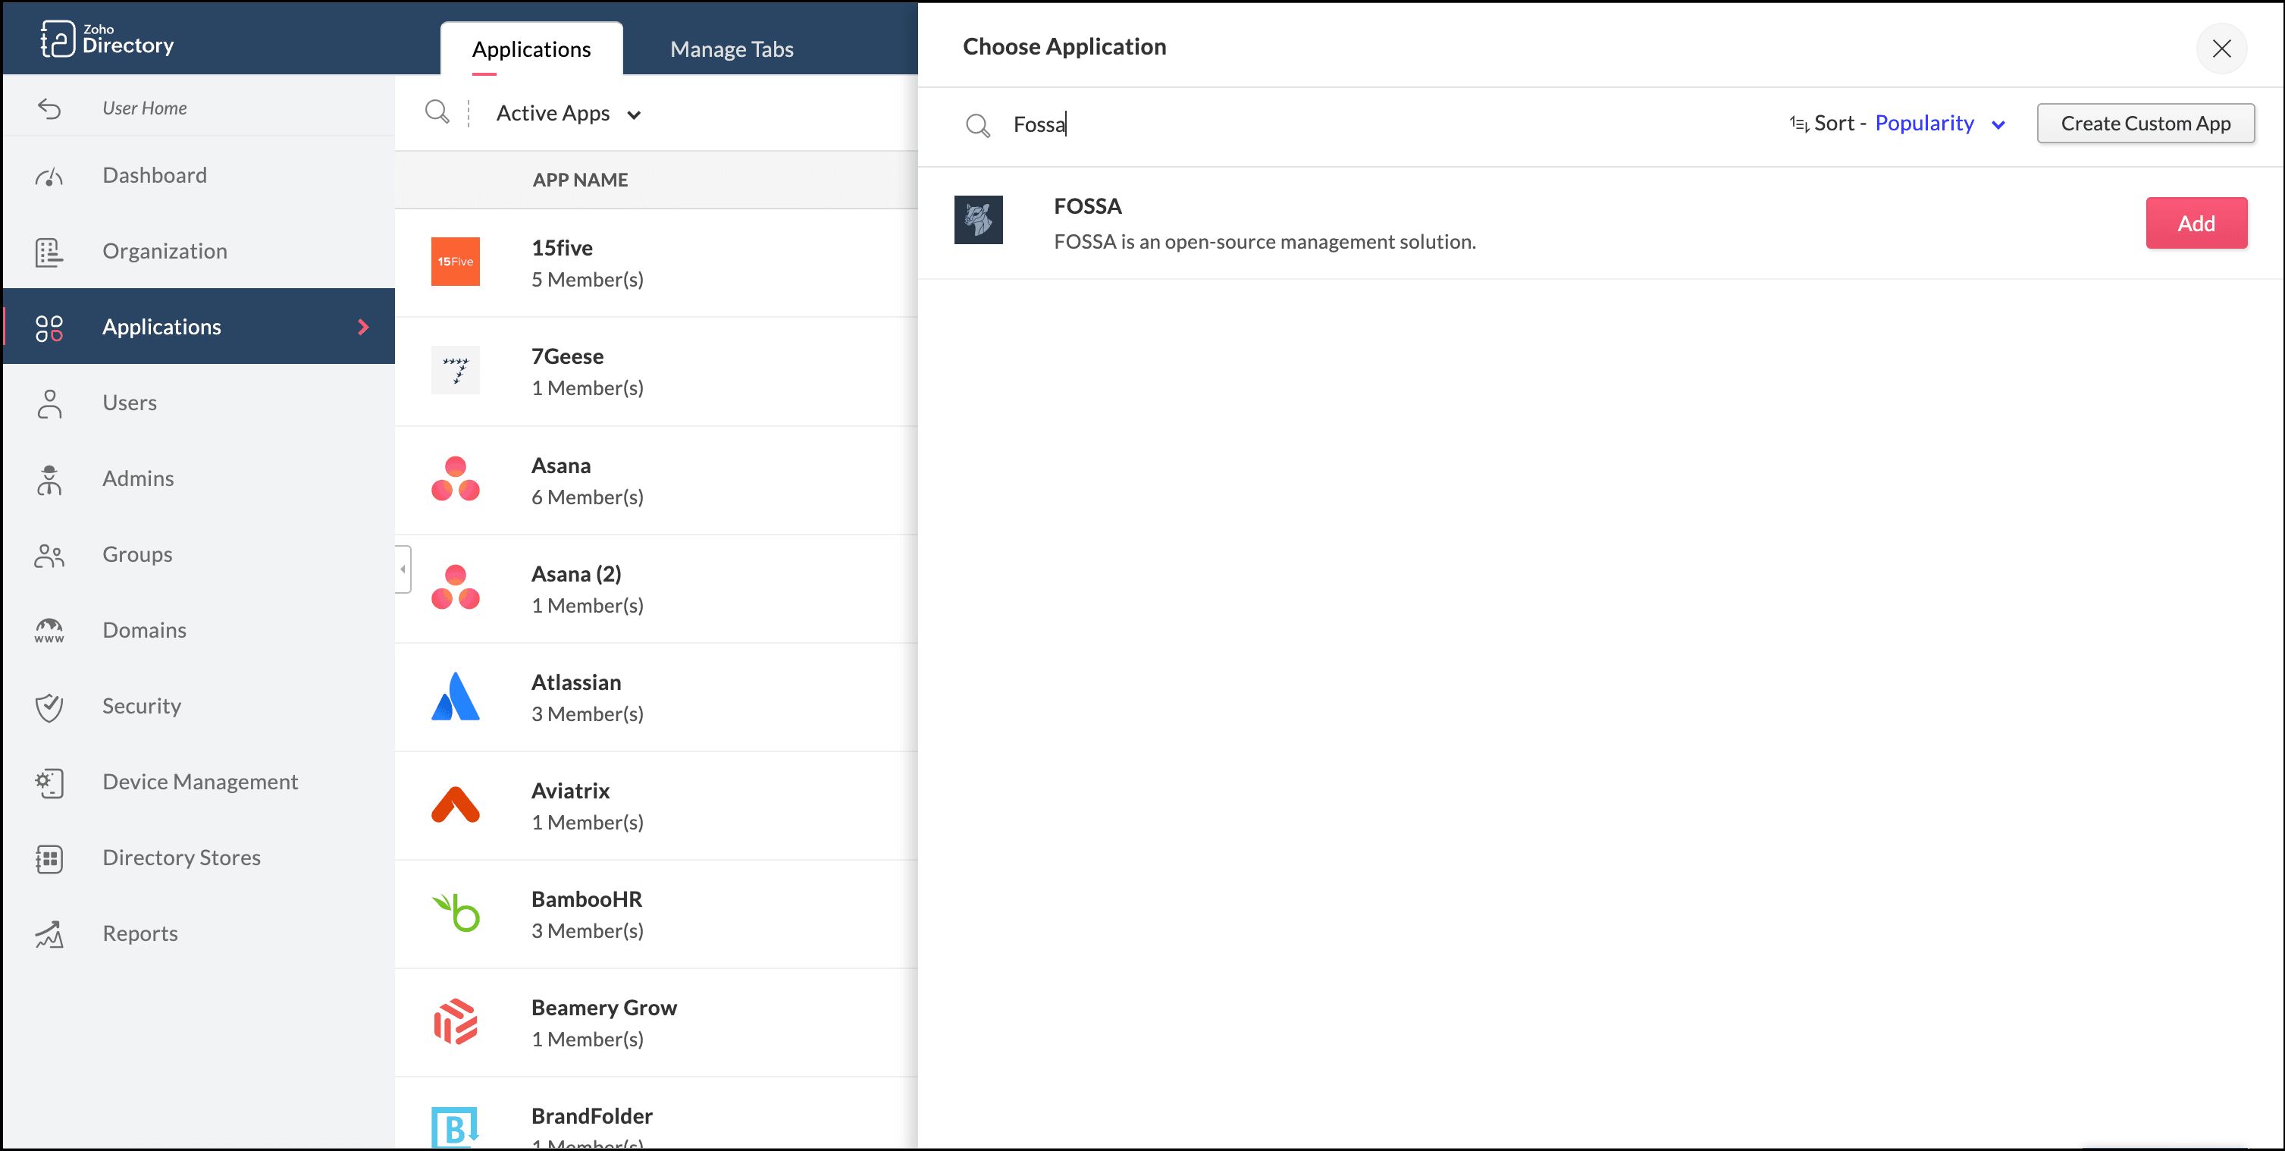Open Dashboard from the sidebar
2285x1151 pixels.
coord(199,176)
